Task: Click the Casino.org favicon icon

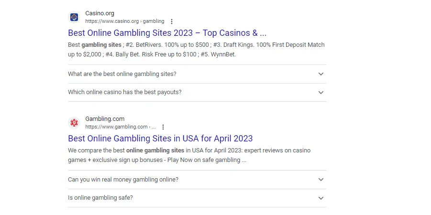Action: [74, 17]
